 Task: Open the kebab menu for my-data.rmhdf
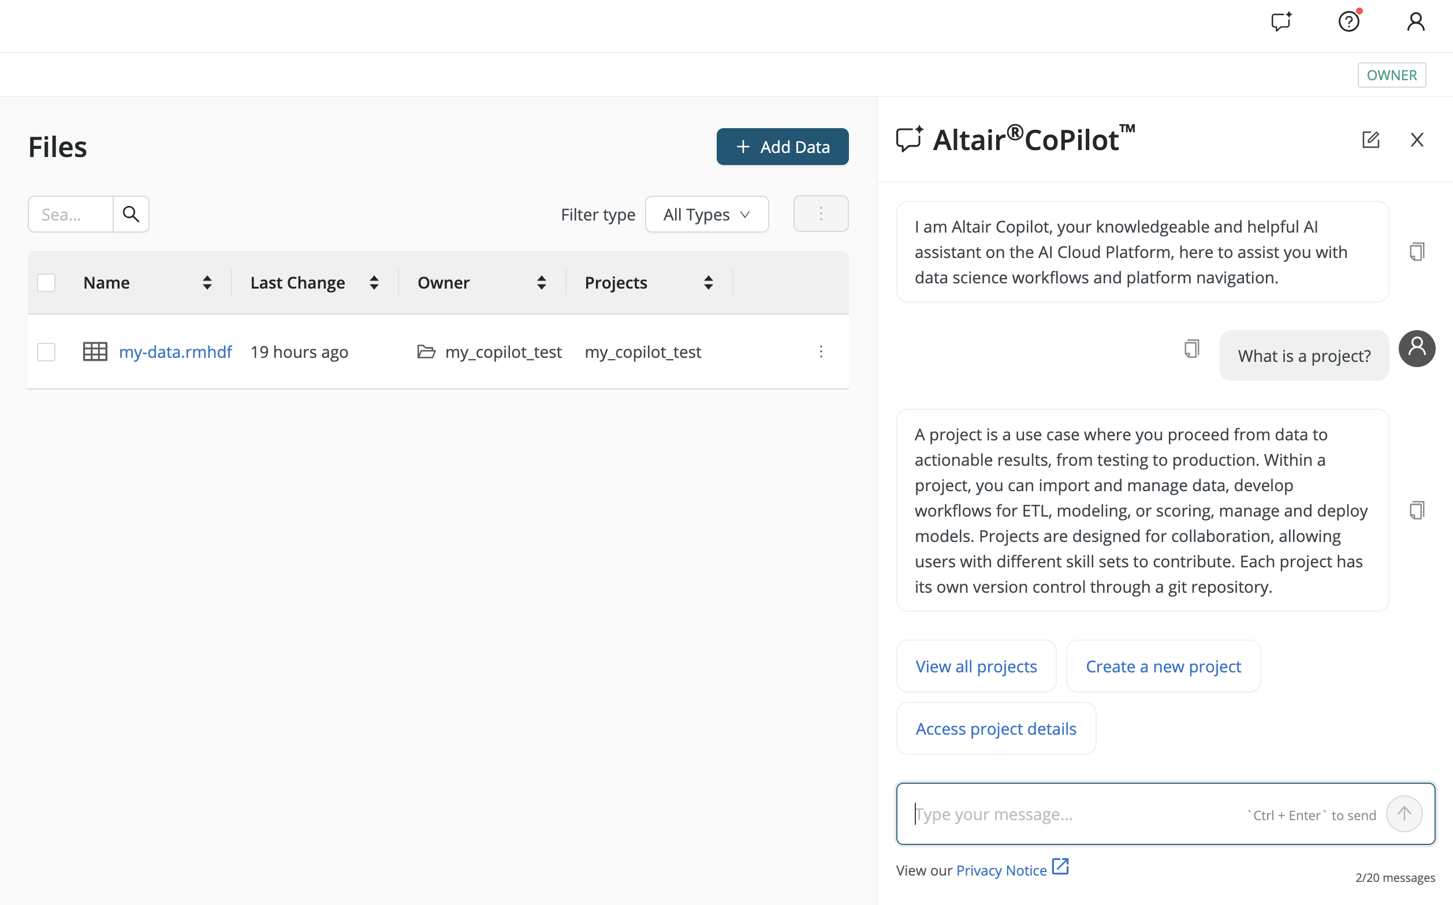821,352
